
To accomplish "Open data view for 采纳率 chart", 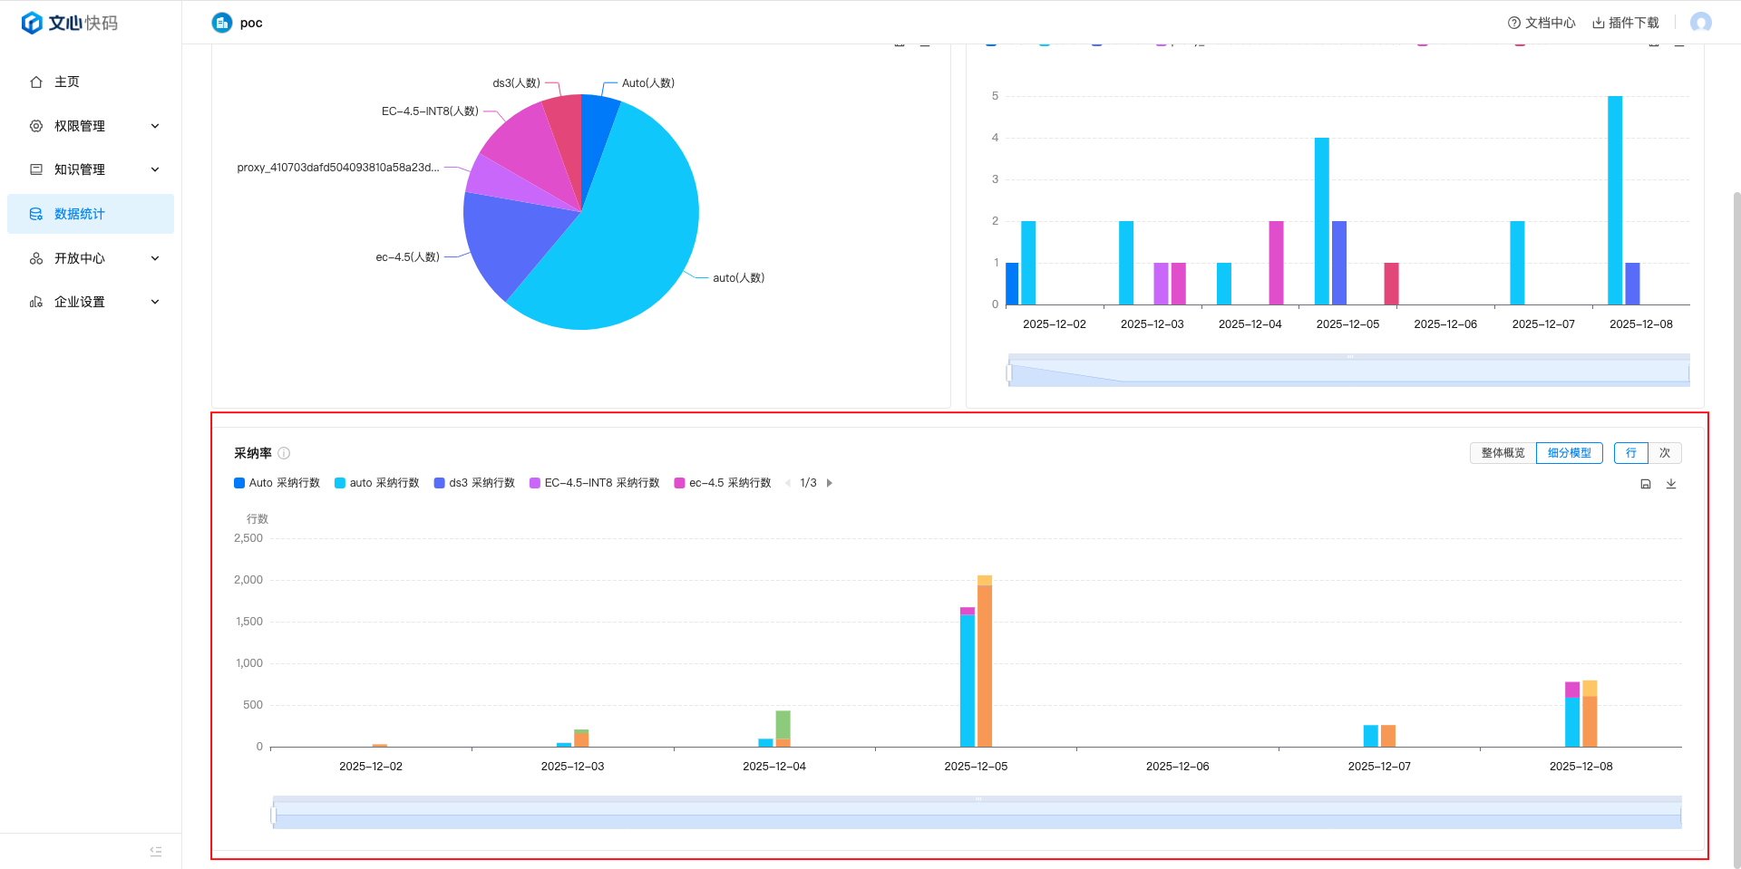I will click(x=1646, y=484).
